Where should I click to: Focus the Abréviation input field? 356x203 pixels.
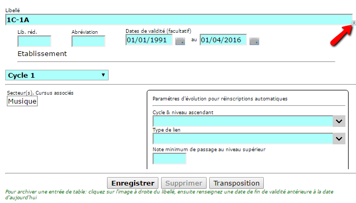88,41
